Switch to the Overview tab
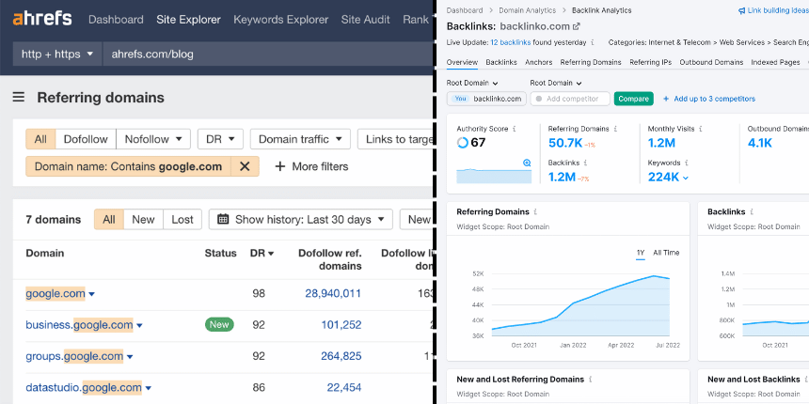Image resolution: width=809 pixels, height=404 pixels. coord(462,62)
